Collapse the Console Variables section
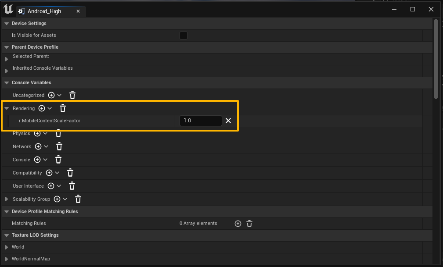 (x=7, y=83)
